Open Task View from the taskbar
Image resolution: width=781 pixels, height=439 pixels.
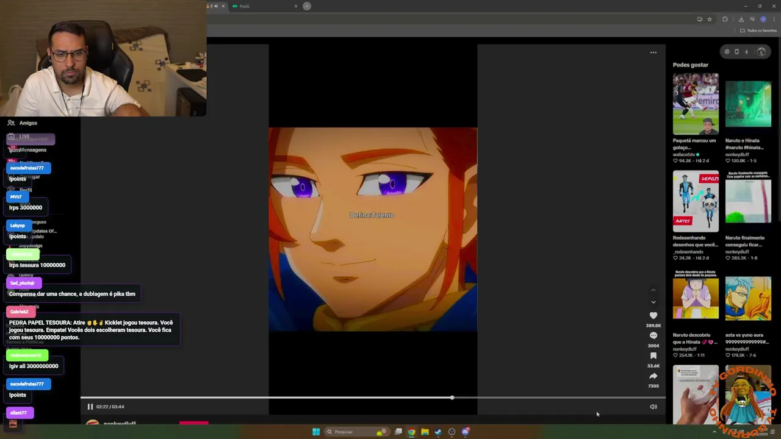398,432
